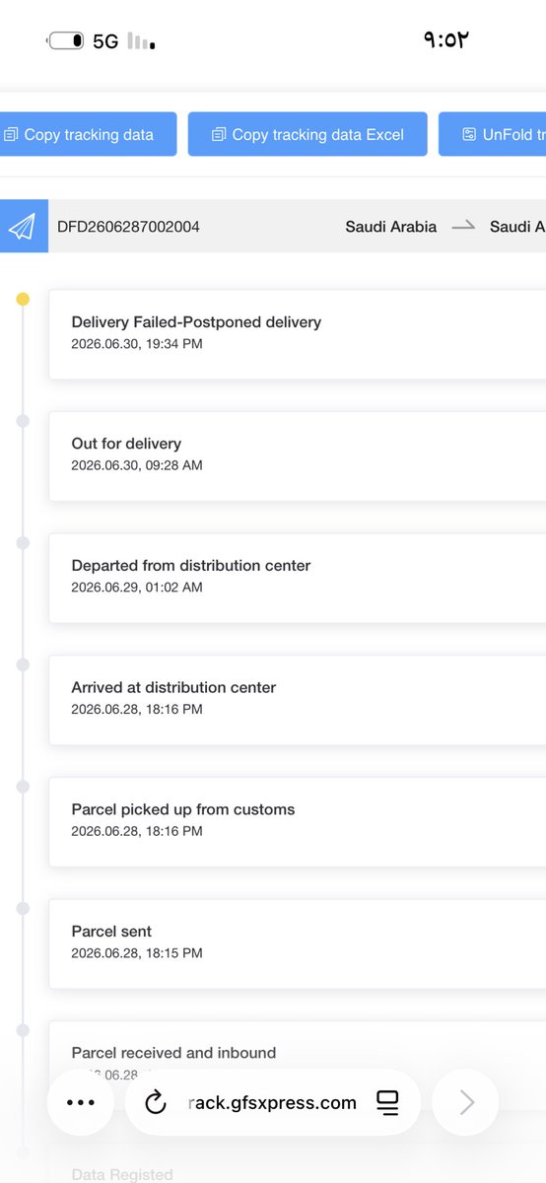Image resolution: width=546 pixels, height=1183 pixels.
Task: Expand tracking with UnFold button
Action: [492, 134]
